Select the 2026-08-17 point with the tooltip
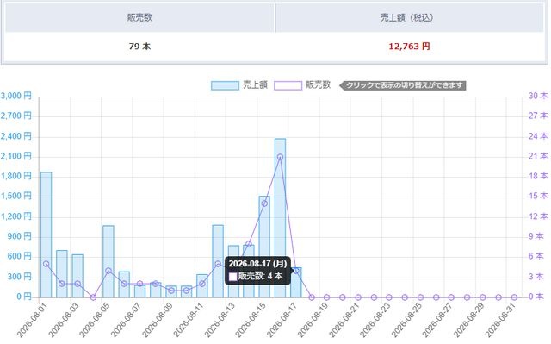551x344 pixels. [296, 271]
